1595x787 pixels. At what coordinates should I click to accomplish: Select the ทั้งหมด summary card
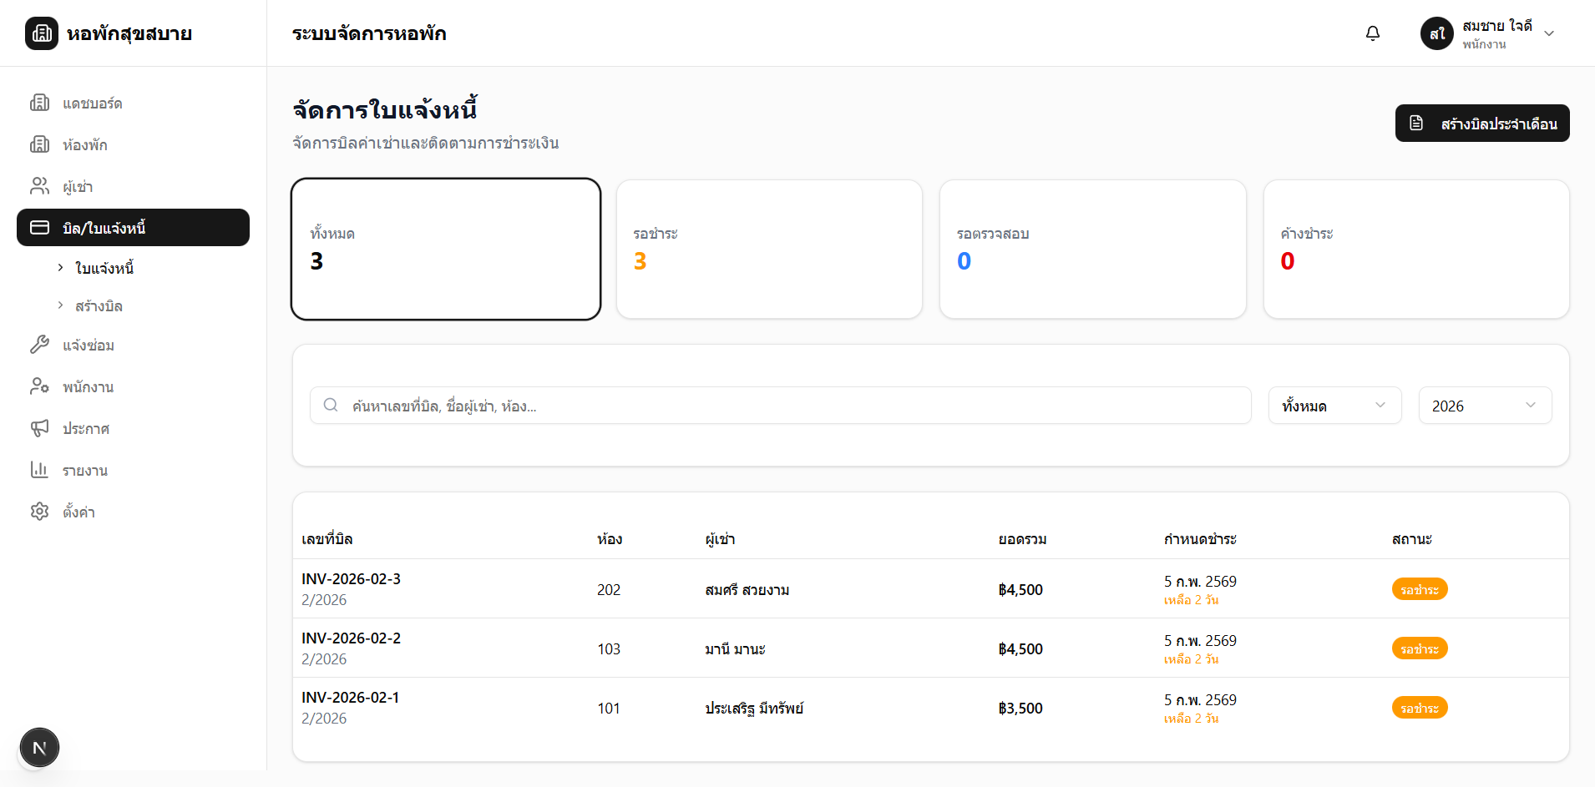click(x=446, y=249)
